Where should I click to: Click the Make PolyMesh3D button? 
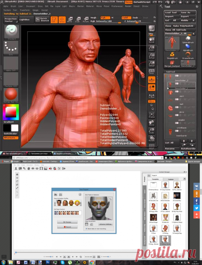click(184, 26)
